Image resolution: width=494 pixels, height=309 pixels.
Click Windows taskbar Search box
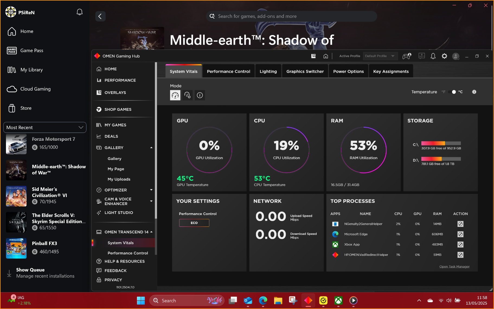point(187,301)
